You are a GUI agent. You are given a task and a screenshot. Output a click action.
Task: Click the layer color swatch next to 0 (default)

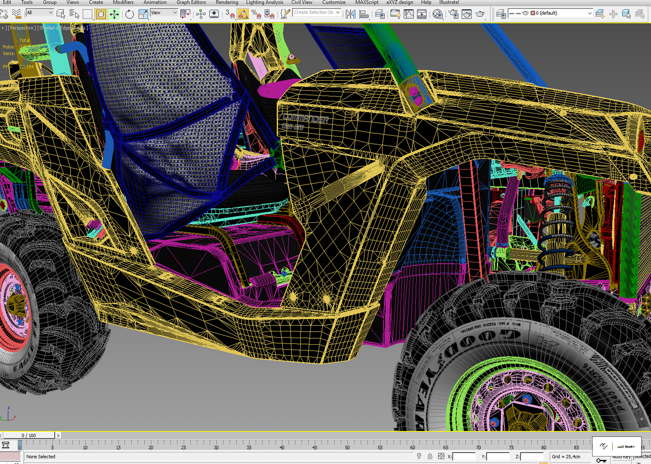(533, 13)
